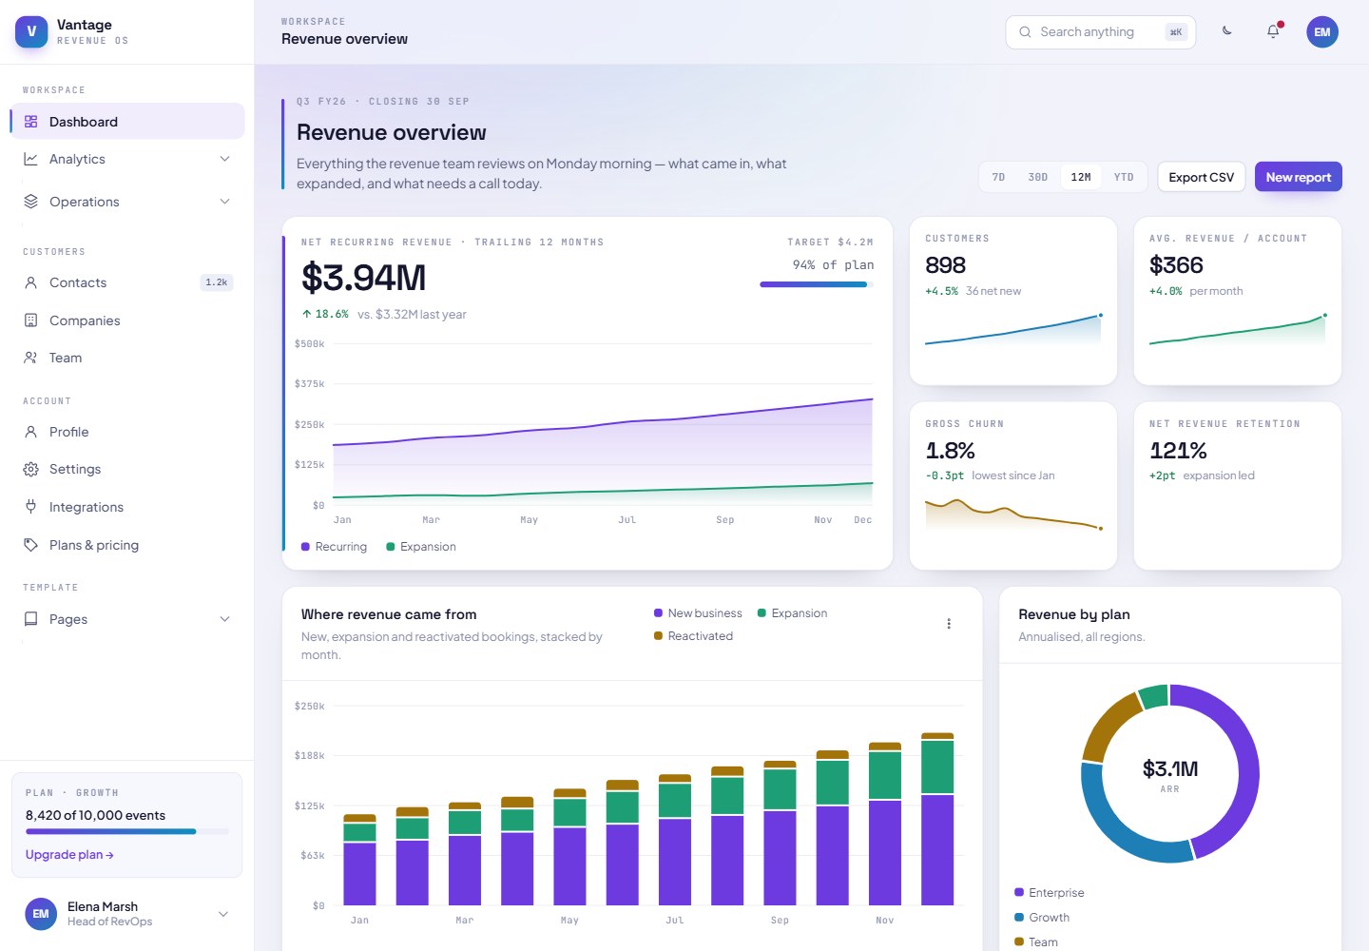1369x951 pixels.
Task: Click the Plans & pricing tag icon
Action: pos(30,545)
